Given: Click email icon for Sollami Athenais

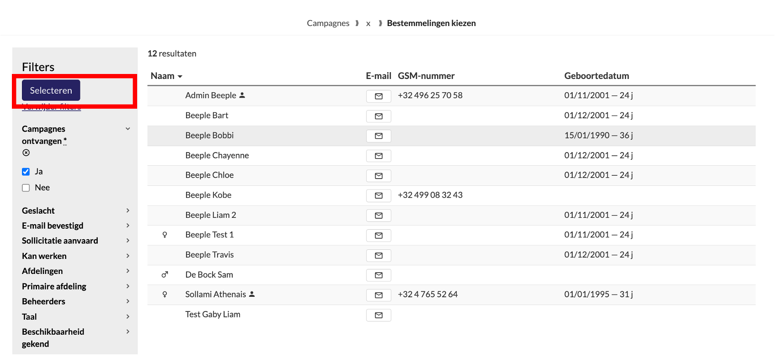Looking at the screenshot, I should pos(378,295).
